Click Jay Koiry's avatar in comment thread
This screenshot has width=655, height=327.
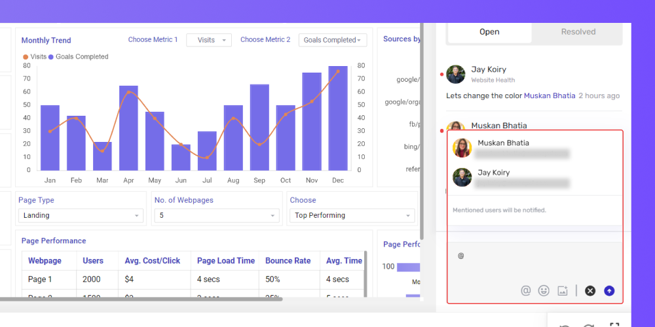click(455, 75)
